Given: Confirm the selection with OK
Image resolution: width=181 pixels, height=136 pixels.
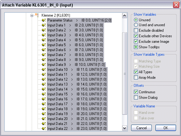Looking at the screenshot, I should [166, 128].
